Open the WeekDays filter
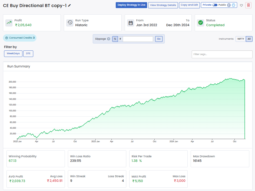Image resolution: width=255 pixels, height=191 pixels. click(x=13, y=53)
